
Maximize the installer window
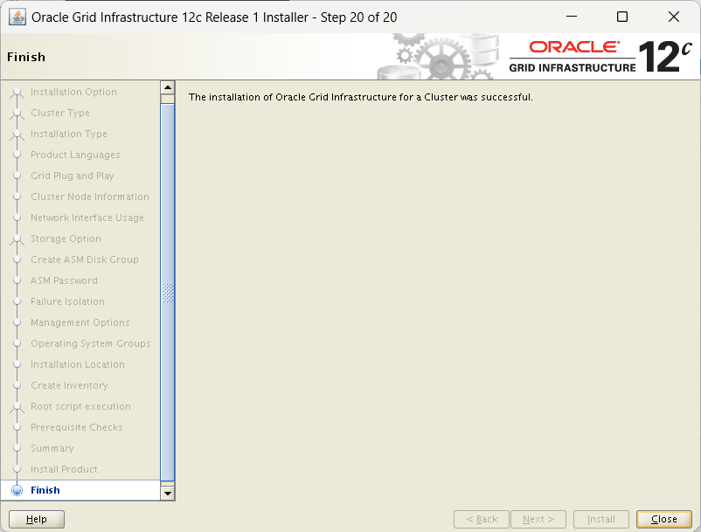621,17
